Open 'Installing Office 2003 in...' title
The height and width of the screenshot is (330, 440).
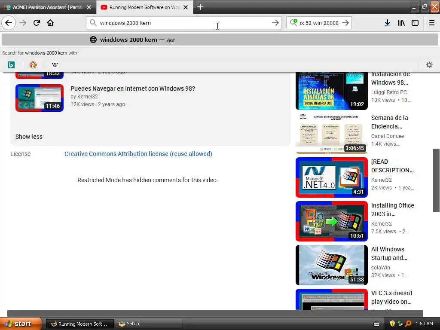[x=393, y=210]
